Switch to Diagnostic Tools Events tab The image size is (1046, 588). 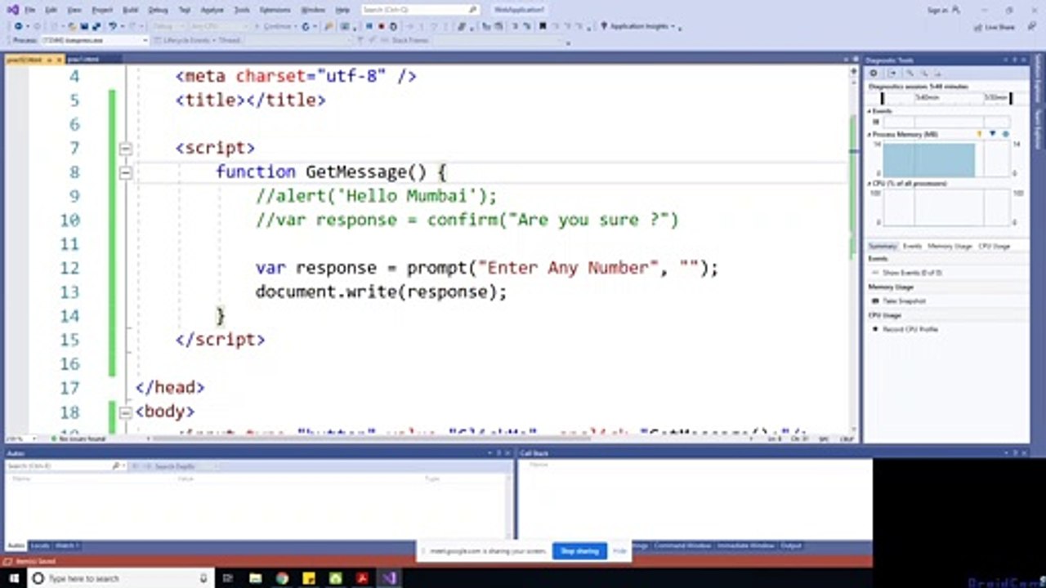[x=912, y=246]
